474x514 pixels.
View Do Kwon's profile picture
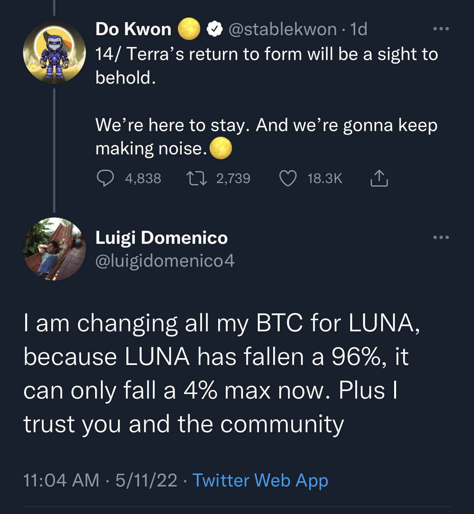[54, 52]
